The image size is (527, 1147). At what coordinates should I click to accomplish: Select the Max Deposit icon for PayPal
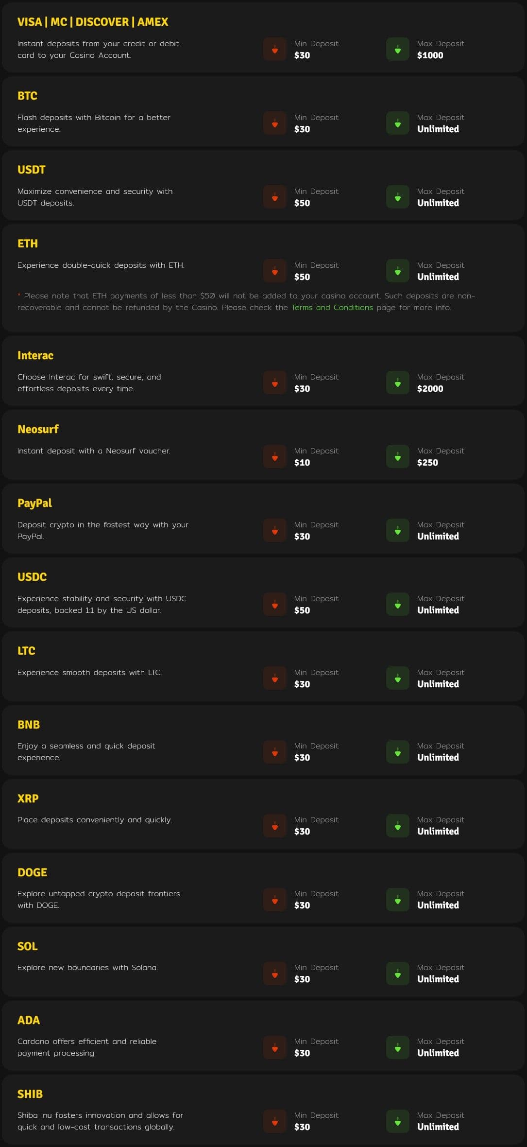coord(398,530)
